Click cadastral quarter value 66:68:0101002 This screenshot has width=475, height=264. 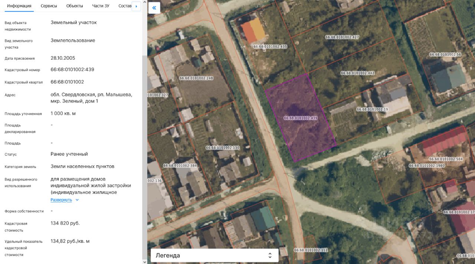pos(67,82)
